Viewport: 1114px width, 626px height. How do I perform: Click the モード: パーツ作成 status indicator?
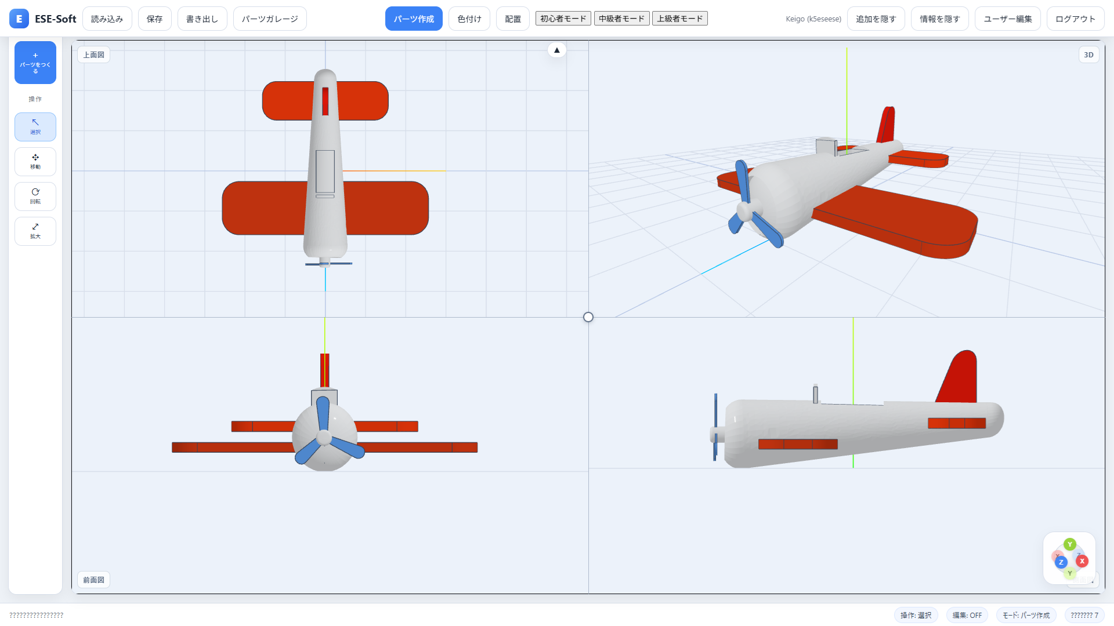pos(1026,615)
